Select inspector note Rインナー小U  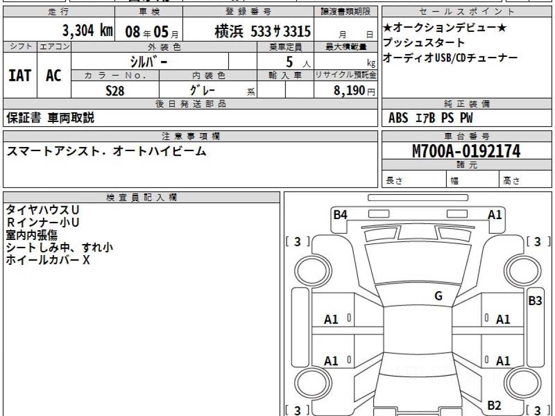[x=43, y=223]
